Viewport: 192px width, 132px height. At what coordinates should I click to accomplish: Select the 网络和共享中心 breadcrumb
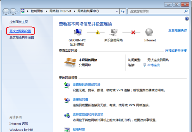coord(88,11)
